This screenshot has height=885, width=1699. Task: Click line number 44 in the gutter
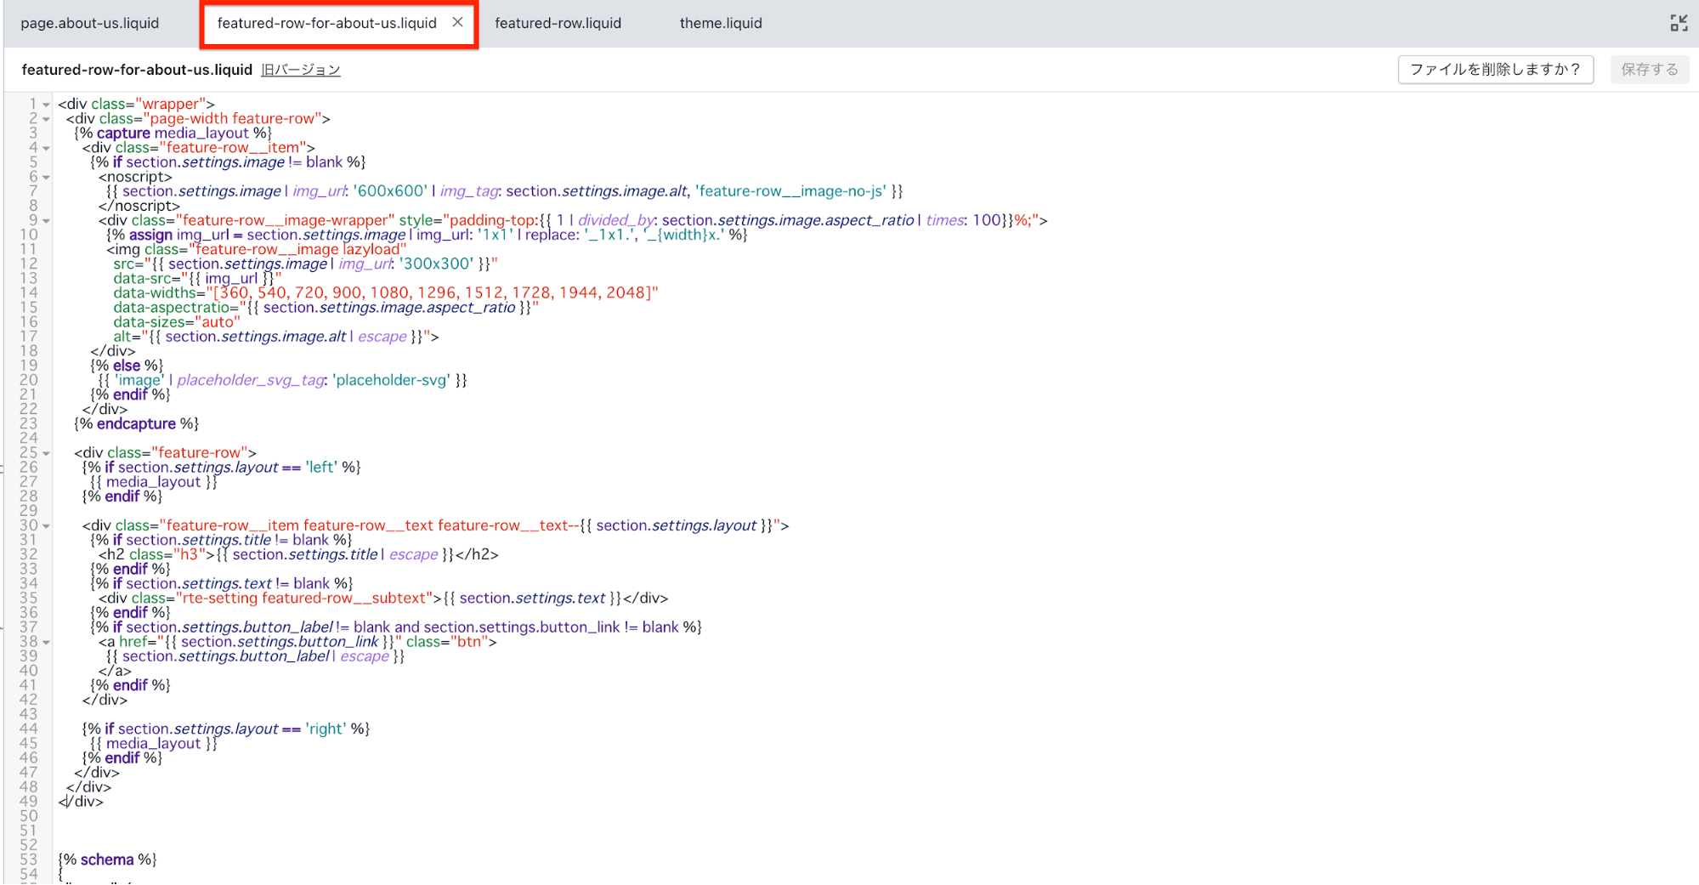(x=28, y=729)
